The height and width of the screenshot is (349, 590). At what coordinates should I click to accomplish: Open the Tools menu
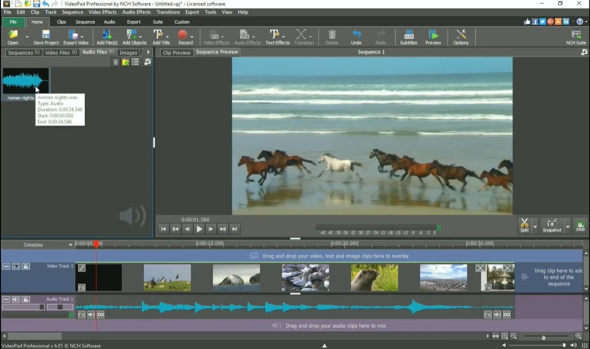(210, 12)
